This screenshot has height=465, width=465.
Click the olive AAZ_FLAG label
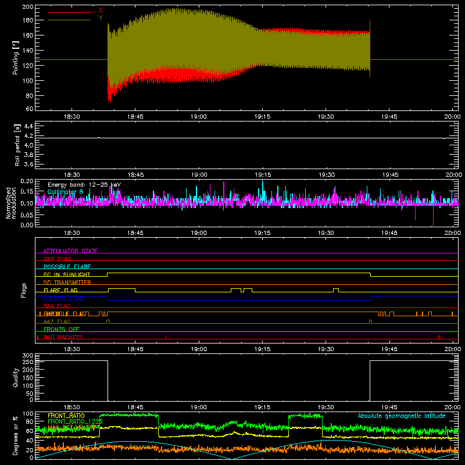click(x=57, y=321)
